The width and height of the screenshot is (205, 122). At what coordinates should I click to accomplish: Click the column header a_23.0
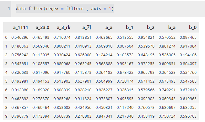click(42, 28)
